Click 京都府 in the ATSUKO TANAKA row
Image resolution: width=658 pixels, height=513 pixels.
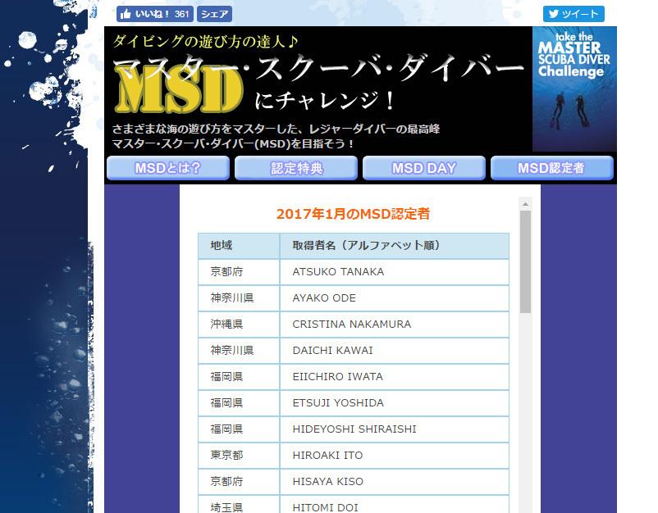(x=226, y=271)
